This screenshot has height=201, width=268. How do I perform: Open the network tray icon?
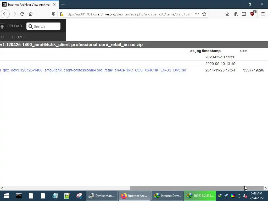coord(226,196)
